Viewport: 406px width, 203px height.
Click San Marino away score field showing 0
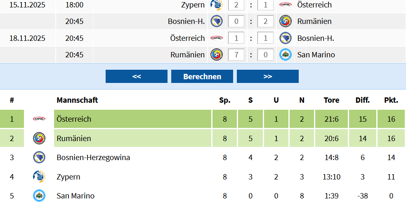pyautogui.click(x=266, y=55)
